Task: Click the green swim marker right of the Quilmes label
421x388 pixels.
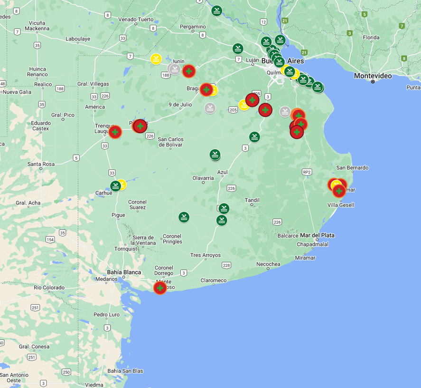Action: (x=290, y=72)
